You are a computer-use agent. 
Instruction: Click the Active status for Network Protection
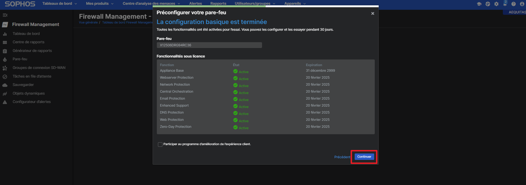[244, 86]
